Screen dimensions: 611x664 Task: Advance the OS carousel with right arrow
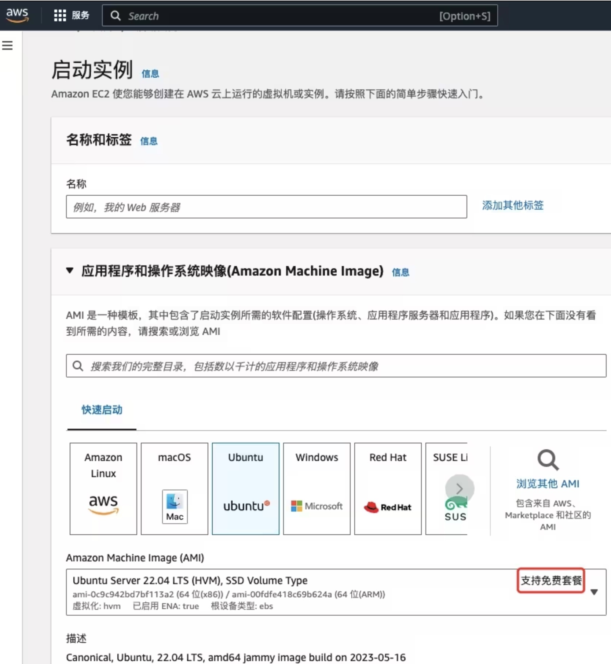point(460,488)
